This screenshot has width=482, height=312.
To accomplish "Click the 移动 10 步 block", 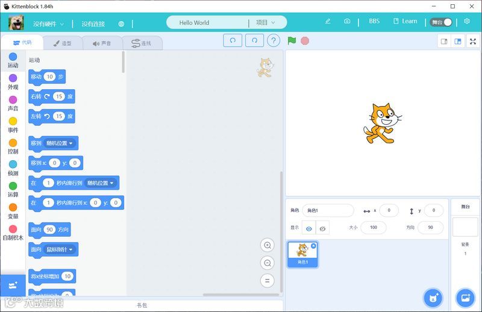I will point(47,77).
